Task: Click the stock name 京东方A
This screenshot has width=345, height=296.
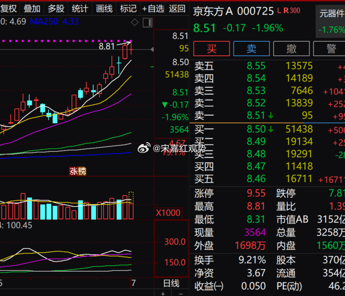Action: [213, 11]
